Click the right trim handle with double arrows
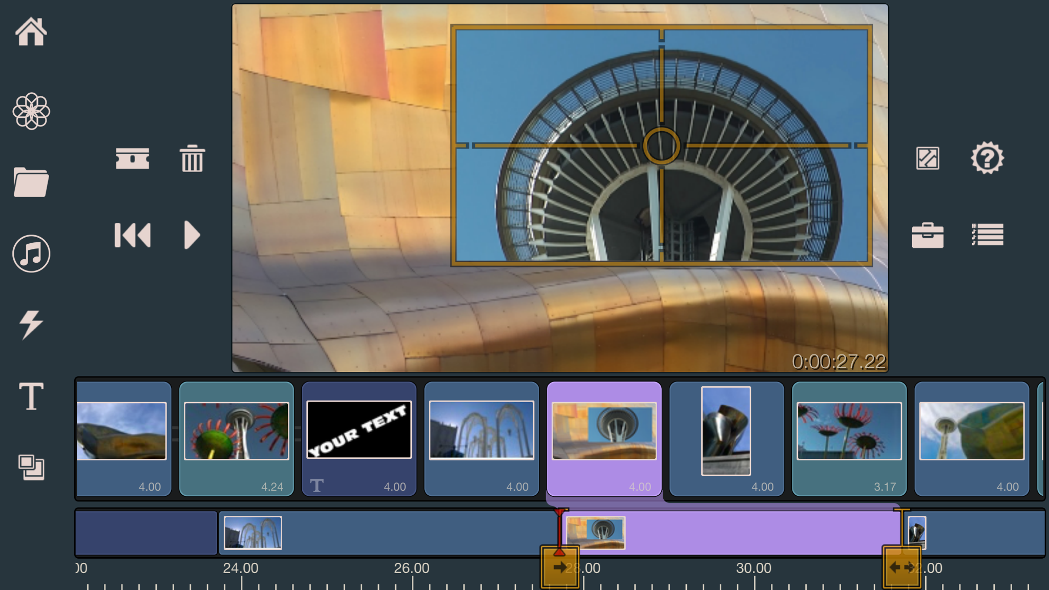The width and height of the screenshot is (1049, 590). [x=901, y=567]
